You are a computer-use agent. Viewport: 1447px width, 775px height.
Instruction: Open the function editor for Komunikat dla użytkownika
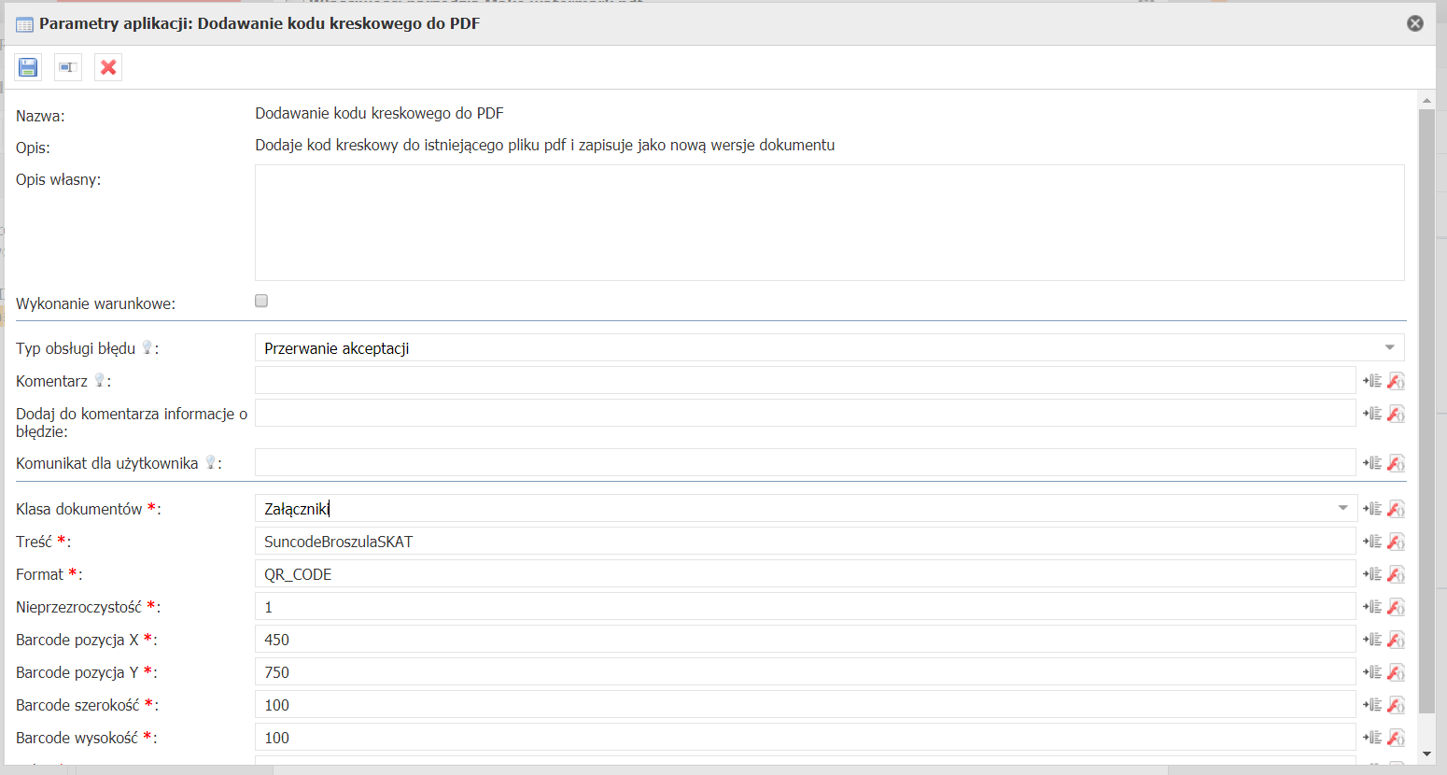coord(1396,463)
